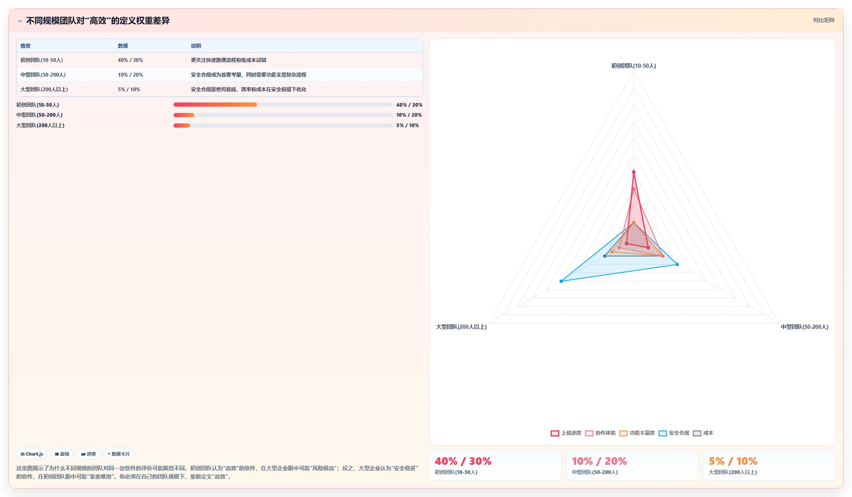This screenshot has height=497, width=852.
Task: Click table cell 40% / 30%
Action: click(130, 60)
